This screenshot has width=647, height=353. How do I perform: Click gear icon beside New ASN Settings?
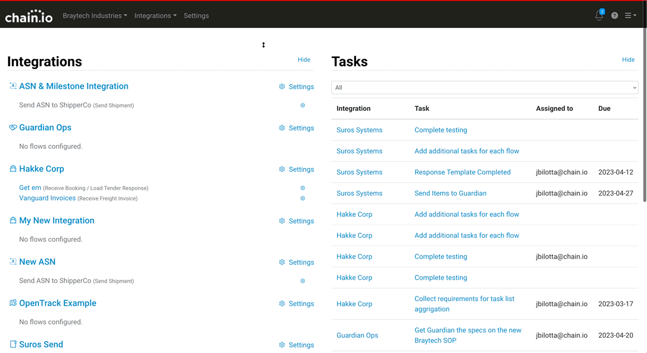coord(282,262)
